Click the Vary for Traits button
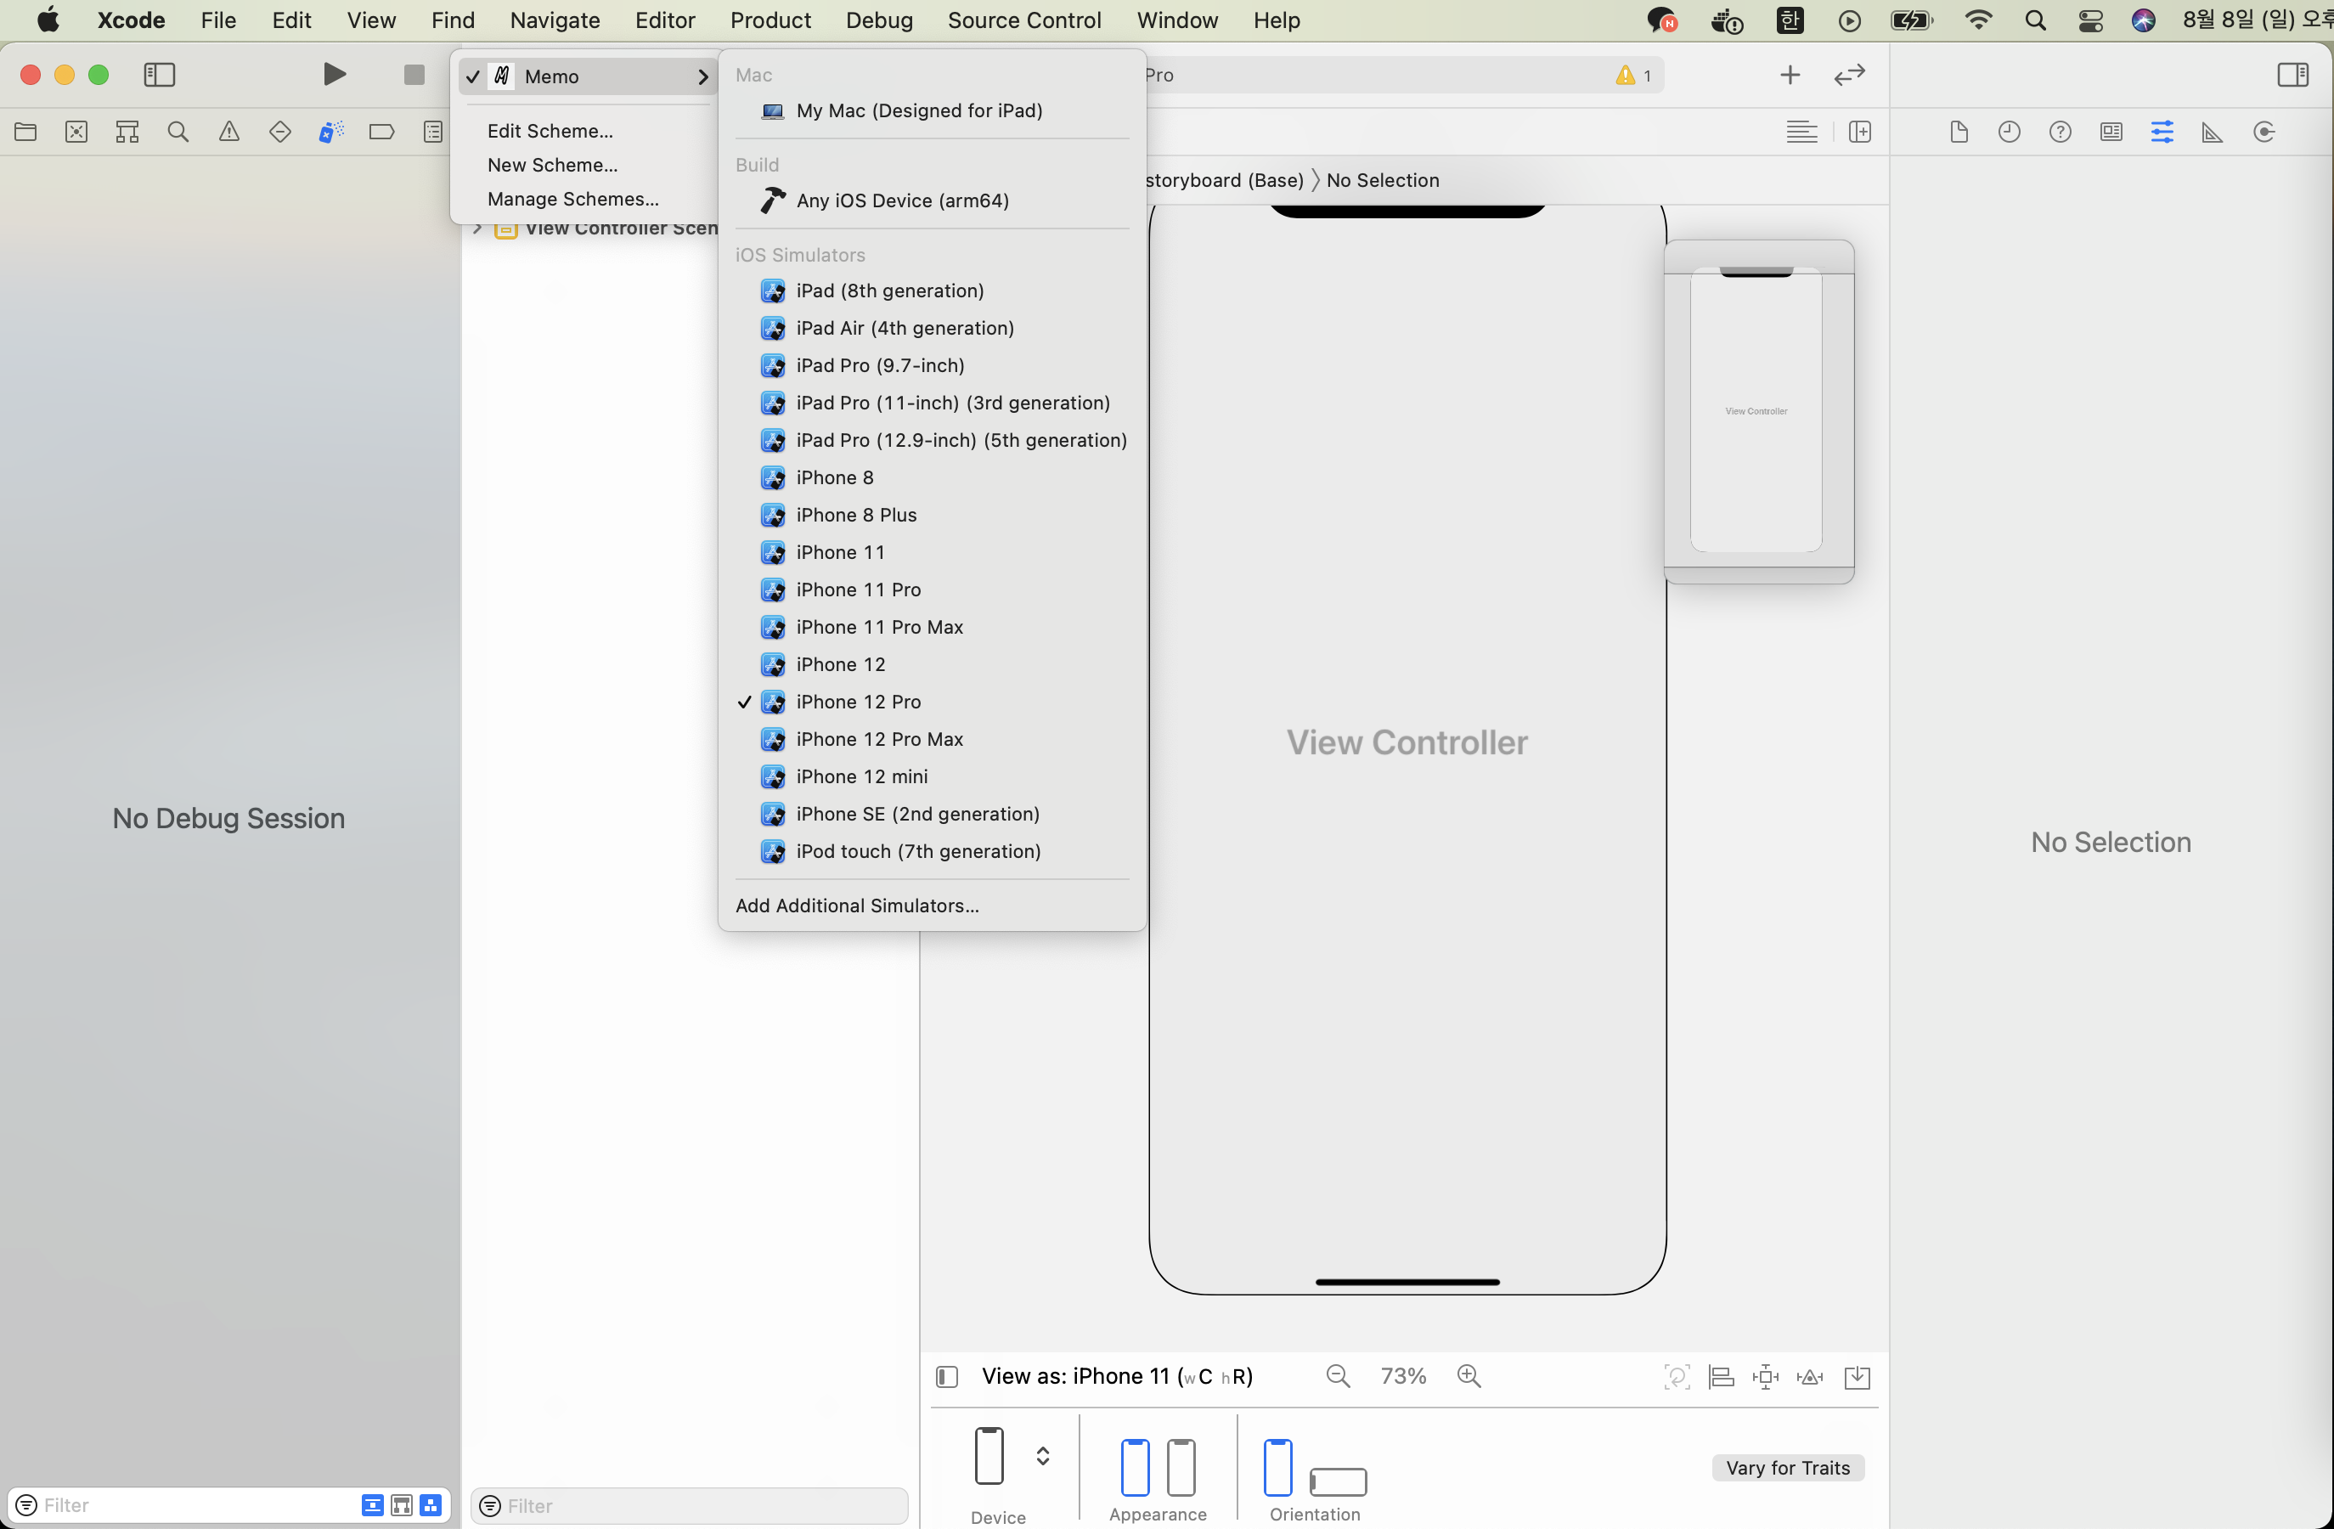 (1787, 1468)
